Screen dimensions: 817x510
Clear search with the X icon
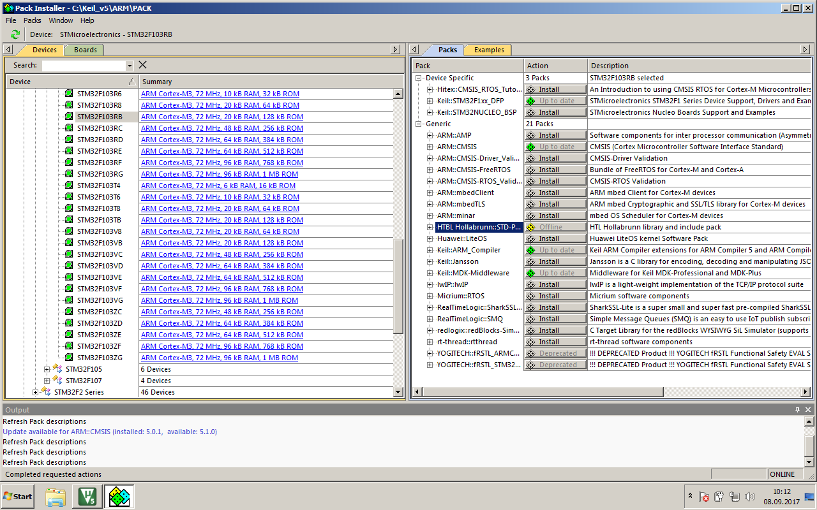click(x=142, y=65)
